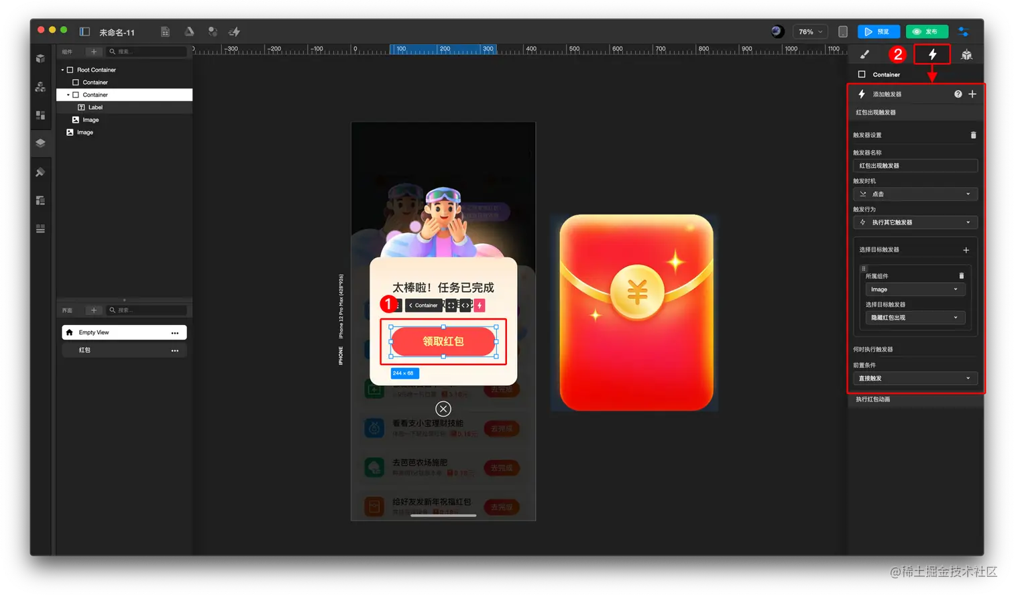Select the Empty View item
Screen dimensions: 1014x595
point(124,332)
